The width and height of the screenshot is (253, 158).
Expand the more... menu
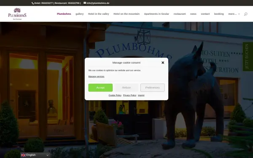pos(234,14)
